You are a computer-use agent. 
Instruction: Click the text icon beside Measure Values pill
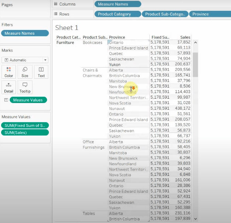(6, 100)
